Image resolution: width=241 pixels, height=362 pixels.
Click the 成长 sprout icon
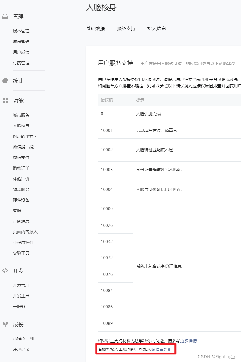5,324
